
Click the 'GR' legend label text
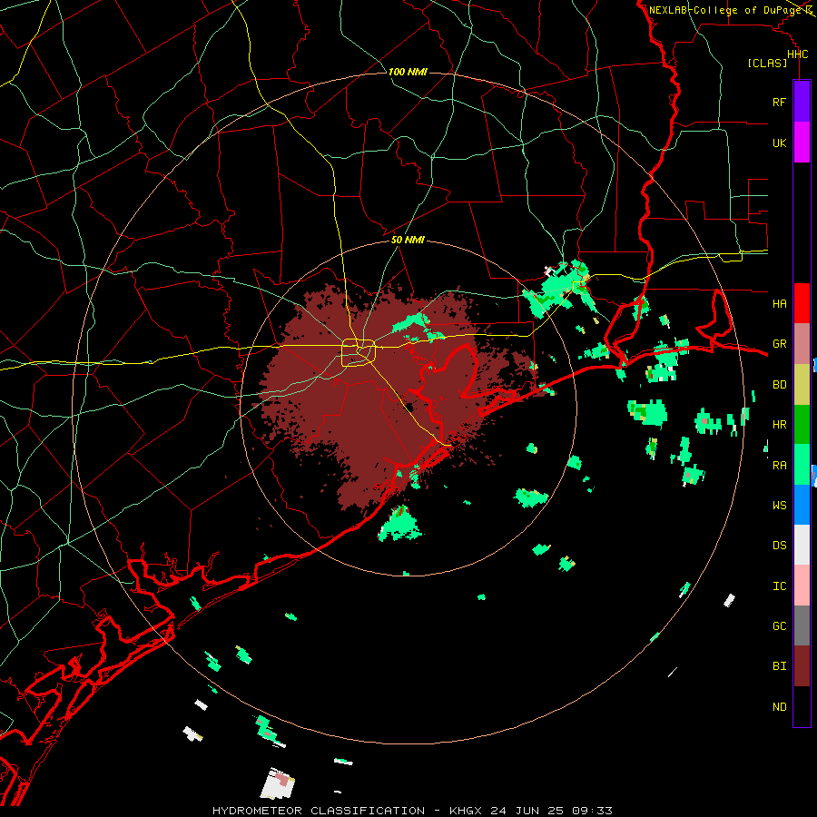point(779,344)
